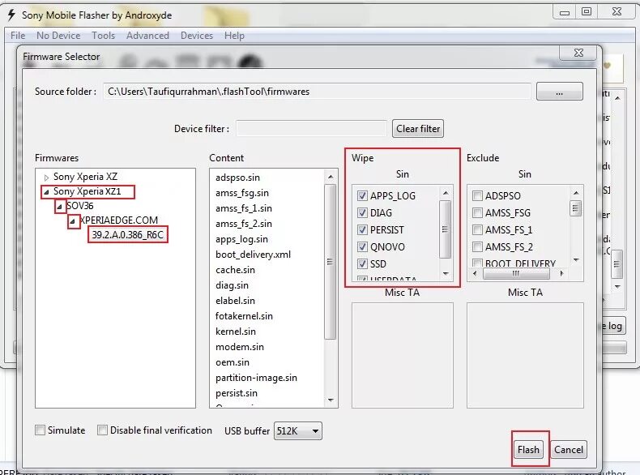This screenshot has width=640, height=475.
Task: Click Wipe list scroll-down arrow
Action: (446, 274)
